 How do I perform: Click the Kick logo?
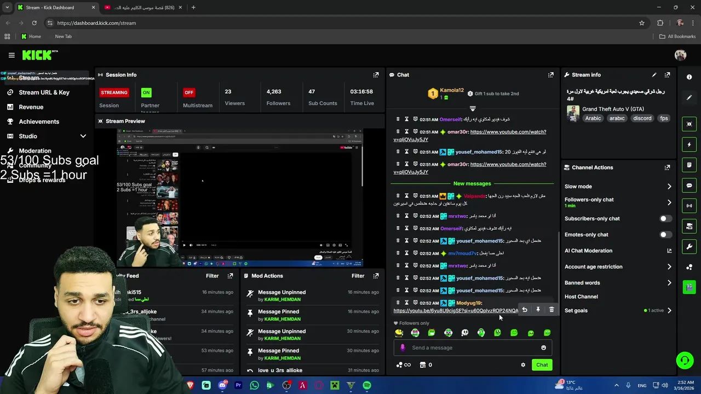[x=39, y=55]
